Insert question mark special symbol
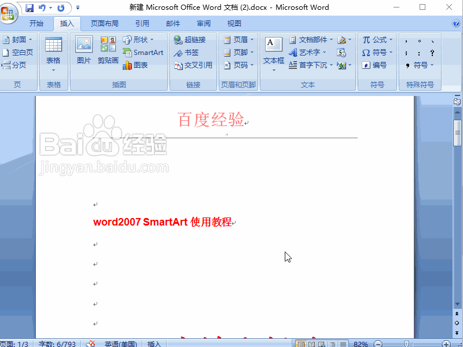The height and width of the screenshot is (347, 463). tap(432, 53)
